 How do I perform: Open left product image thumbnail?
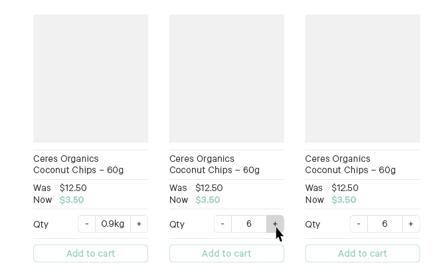90,78
